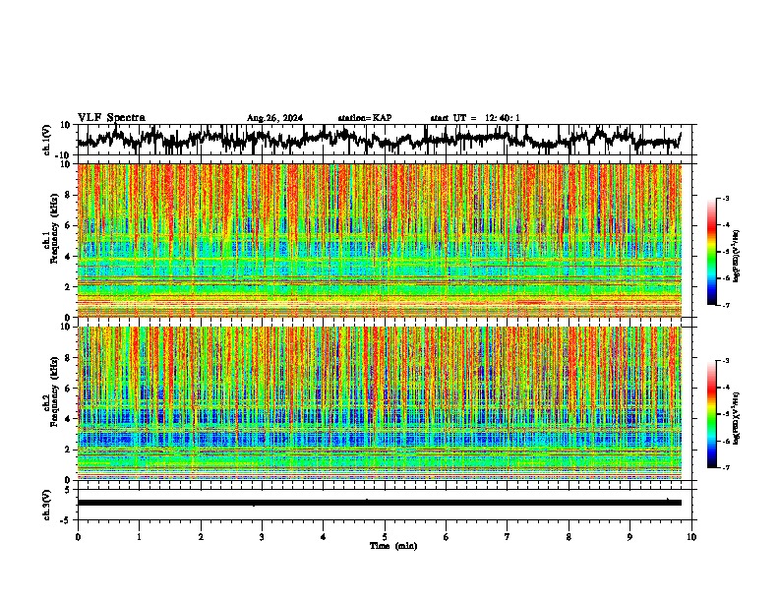Click time axis tick label "6"
The height and width of the screenshot is (602, 779).
[x=447, y=537]
